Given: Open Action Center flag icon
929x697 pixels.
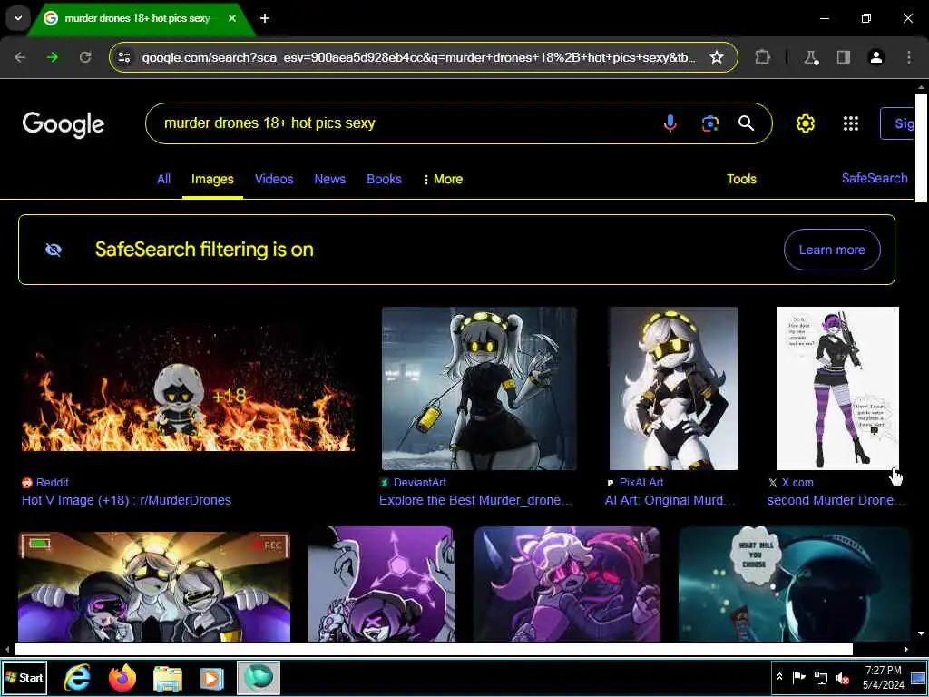Looking at the screenshot, I should tap(798, 677).
